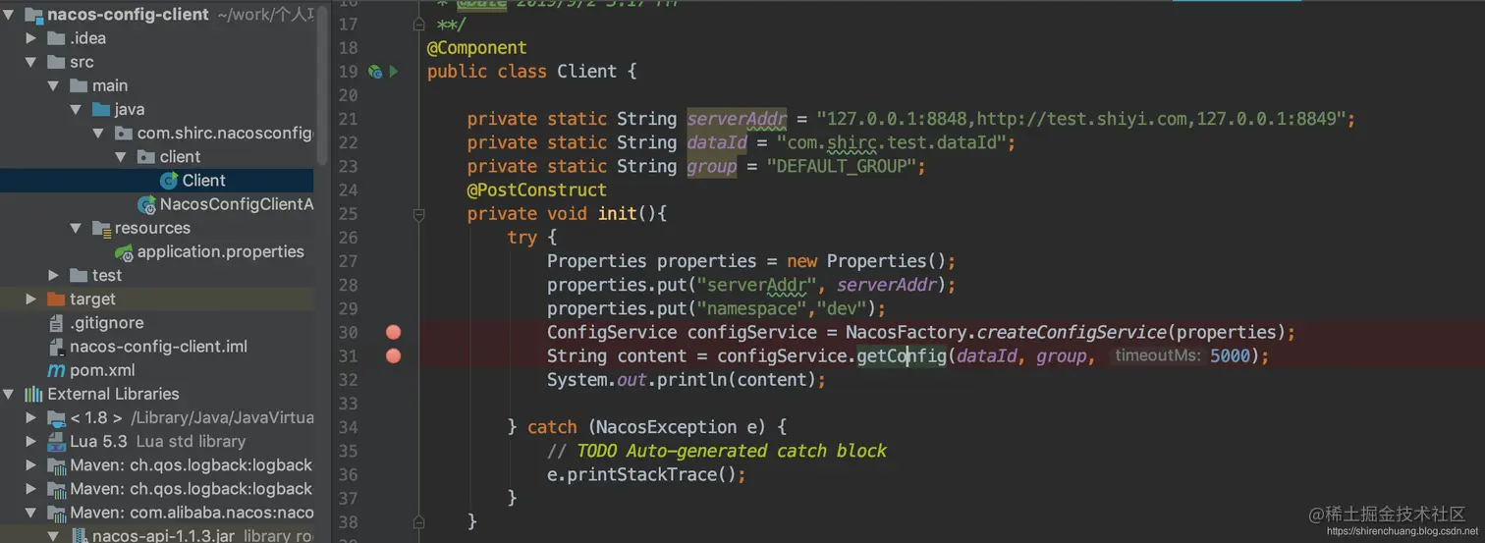Click the target folder icon

(55, 299)
